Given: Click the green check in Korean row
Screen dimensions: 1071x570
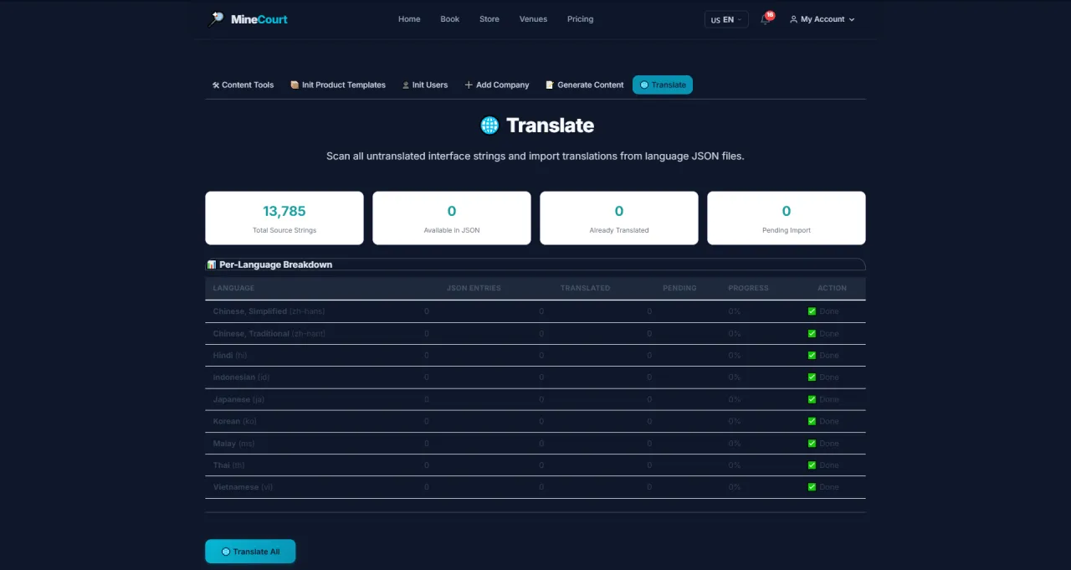Looking at the screenshot, I should [812, 421].
